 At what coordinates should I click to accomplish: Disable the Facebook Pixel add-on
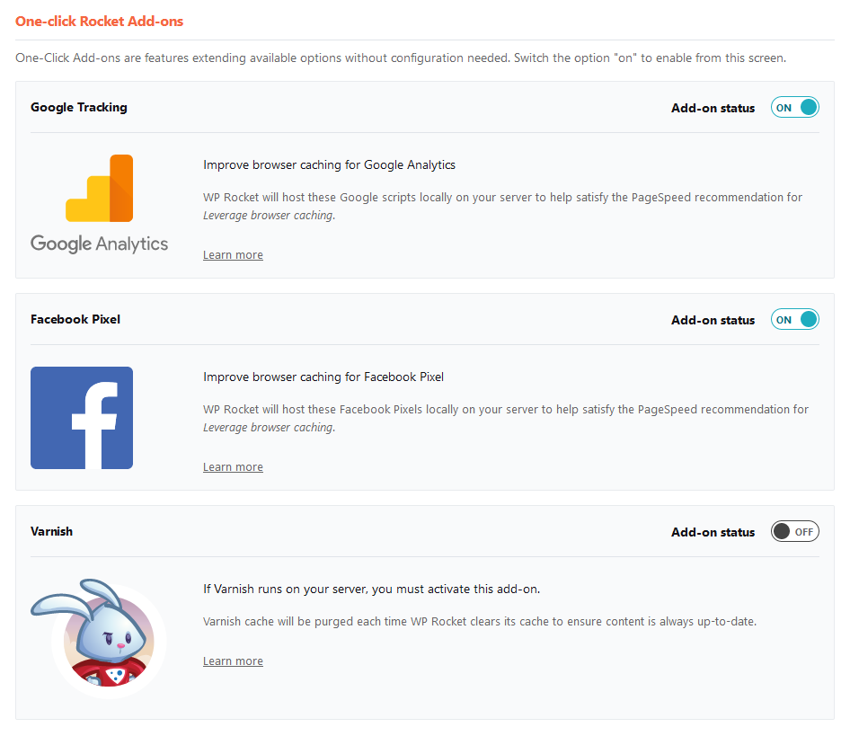794,319
